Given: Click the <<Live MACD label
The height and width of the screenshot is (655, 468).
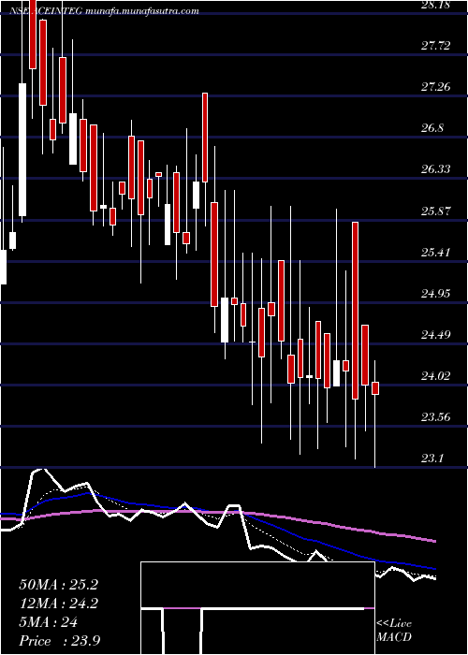Looking at the screenshot, I should click(x=394, y=630).
